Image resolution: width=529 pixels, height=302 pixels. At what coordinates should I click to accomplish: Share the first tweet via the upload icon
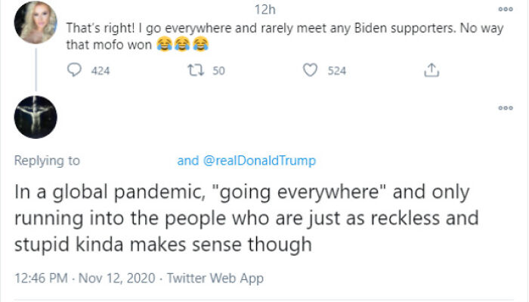(432, 70)
